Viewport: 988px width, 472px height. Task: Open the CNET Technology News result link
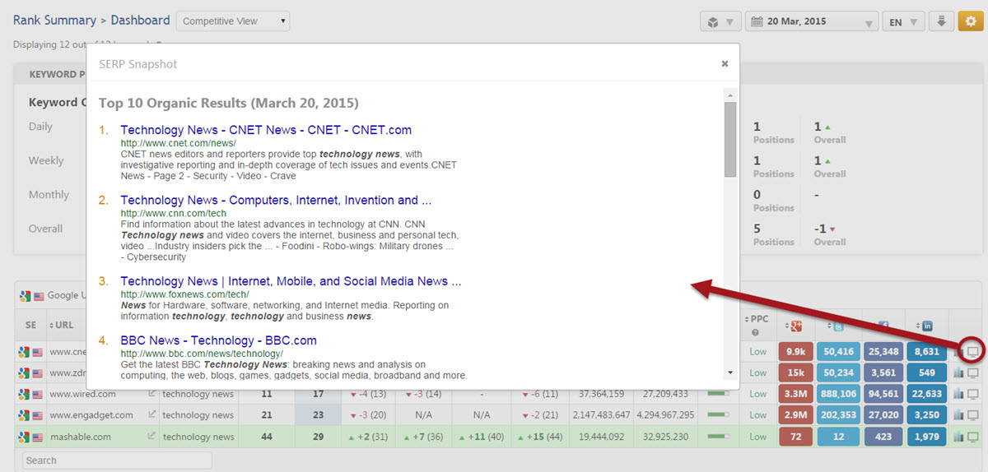pyautogui.click(x=266, y=130)
